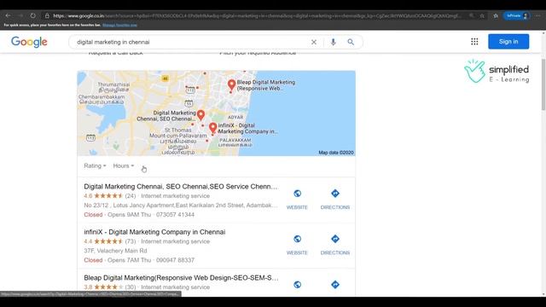Click the ADYAR area label on map
Screen dimensions: 546x307
(235, 118)
